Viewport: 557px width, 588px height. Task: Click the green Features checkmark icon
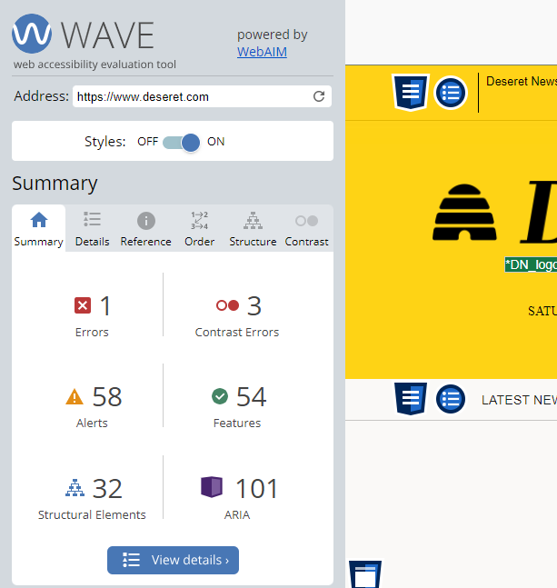pyautogui.click(x=219, y=396)
